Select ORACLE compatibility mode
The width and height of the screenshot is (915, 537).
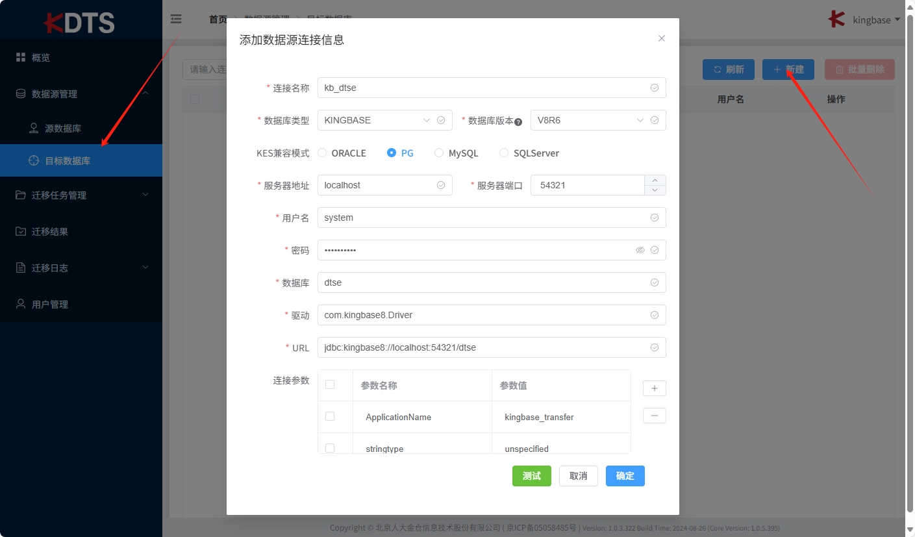(342, 153)
